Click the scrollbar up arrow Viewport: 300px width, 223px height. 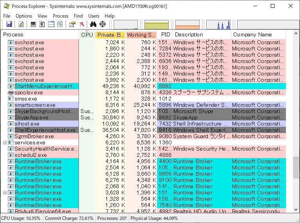pos(296,33)
